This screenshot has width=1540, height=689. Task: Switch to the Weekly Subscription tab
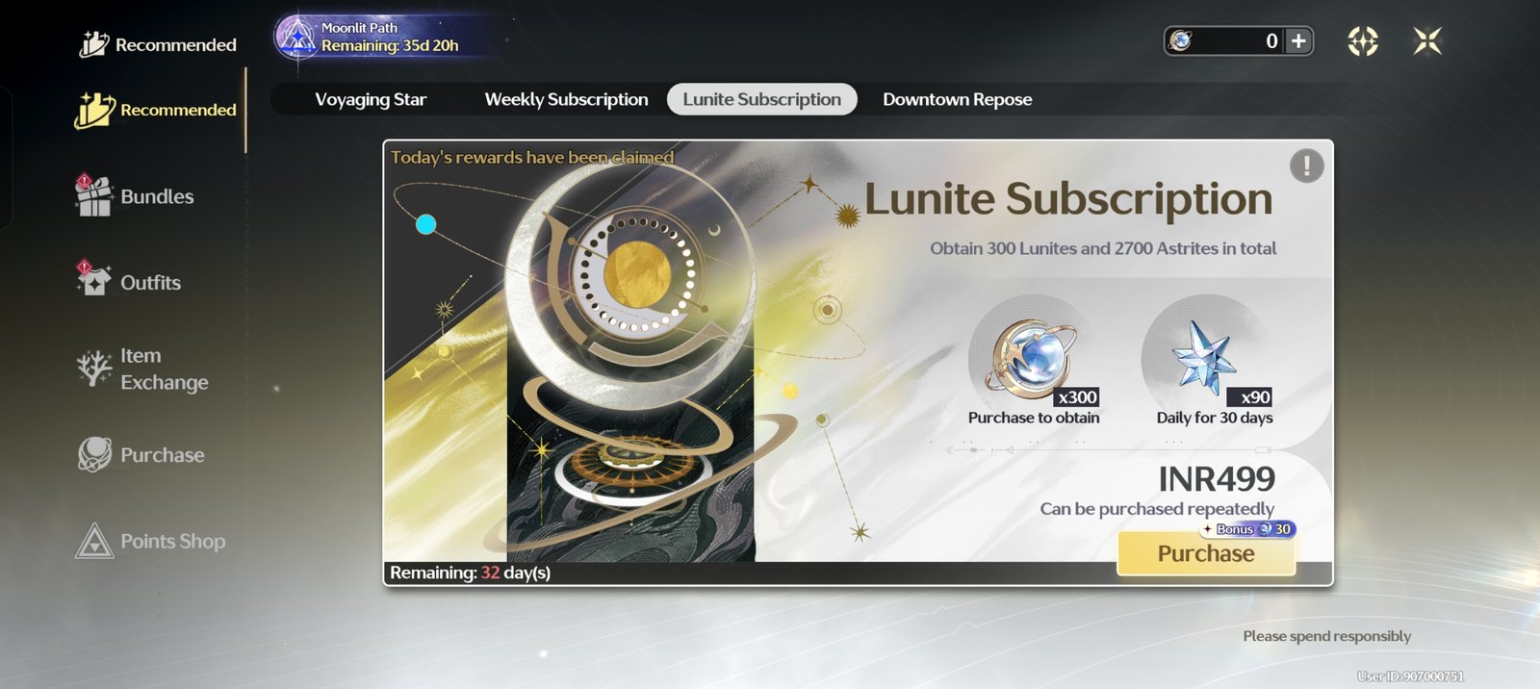[x=566, y=99]
